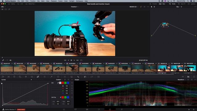Open the Timeline 1 dropdown
Image resolution: width=197 pixels, height=111 pixels.
point(75,7)
